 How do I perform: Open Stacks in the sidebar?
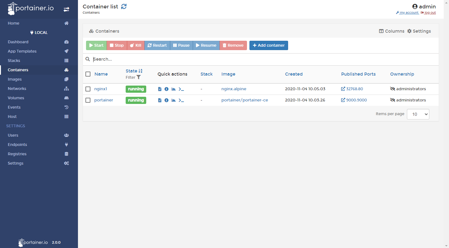tap(39, 61)
